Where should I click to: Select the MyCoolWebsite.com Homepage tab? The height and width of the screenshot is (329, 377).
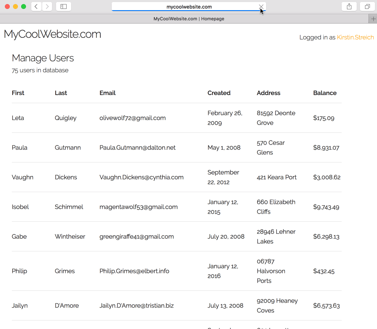click(188, 19)
